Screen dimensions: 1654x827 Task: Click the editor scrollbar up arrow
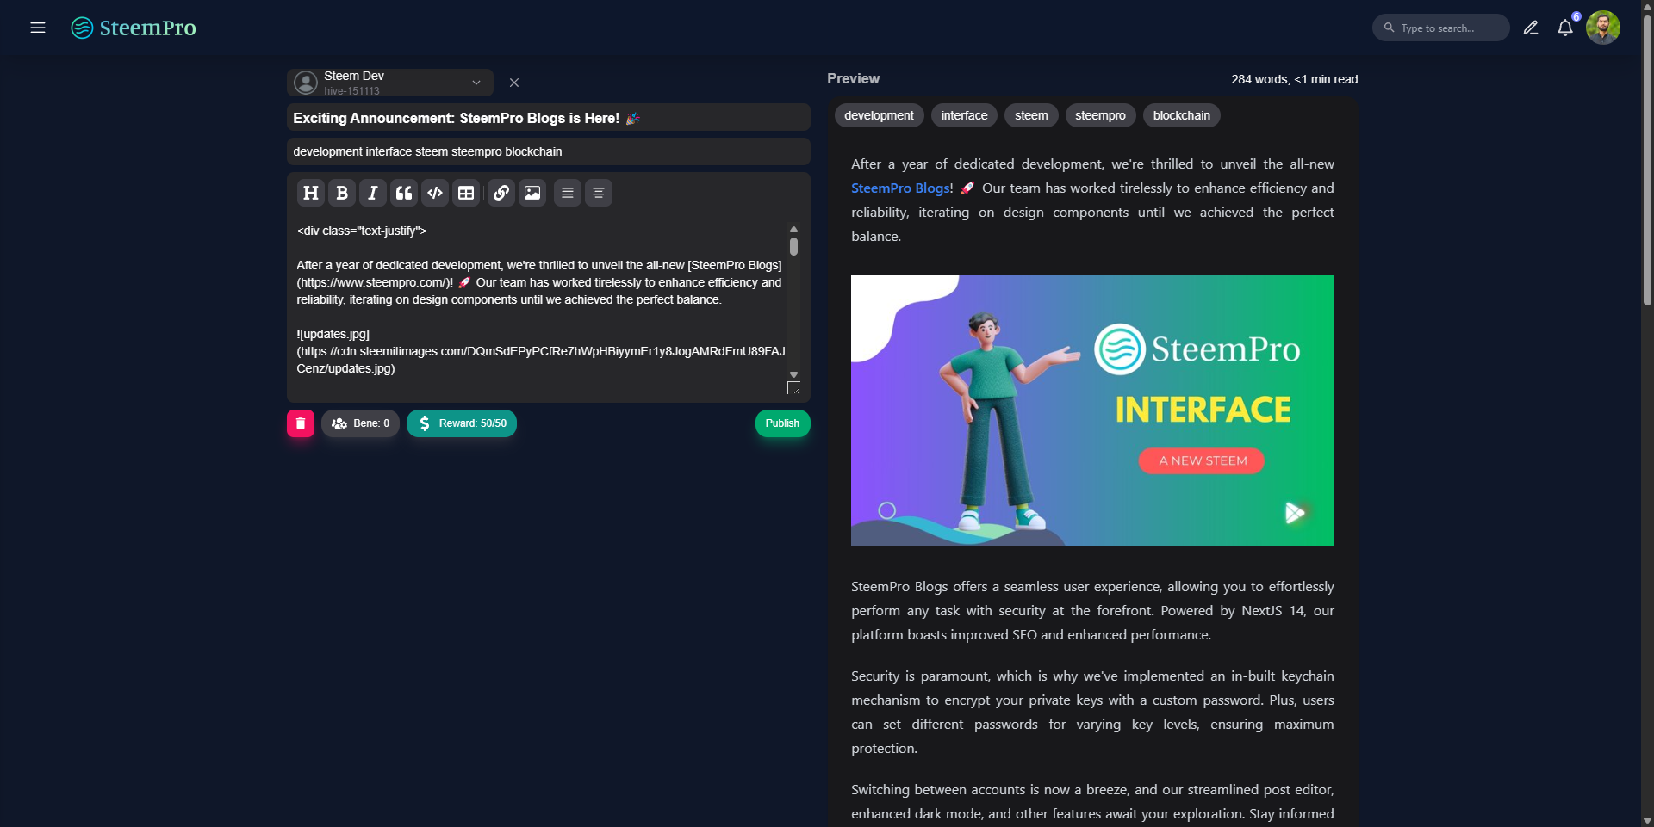pos(793,229)
